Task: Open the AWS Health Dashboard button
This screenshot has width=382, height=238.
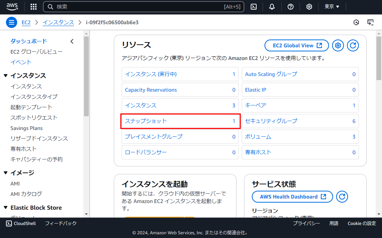Action: point(292,197)
